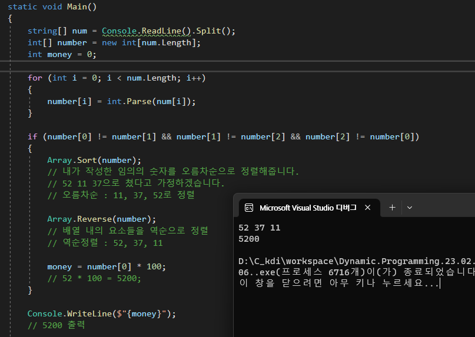Click the path line 'D:\C_kdi\workspace' in console
Viewport: 475px width, 337px height.
coord(357,261)
